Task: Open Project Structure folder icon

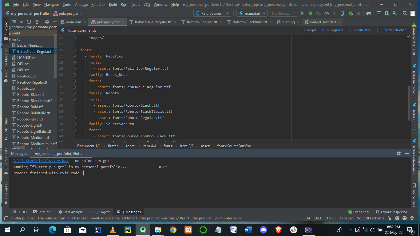Action: click(369, 14)
